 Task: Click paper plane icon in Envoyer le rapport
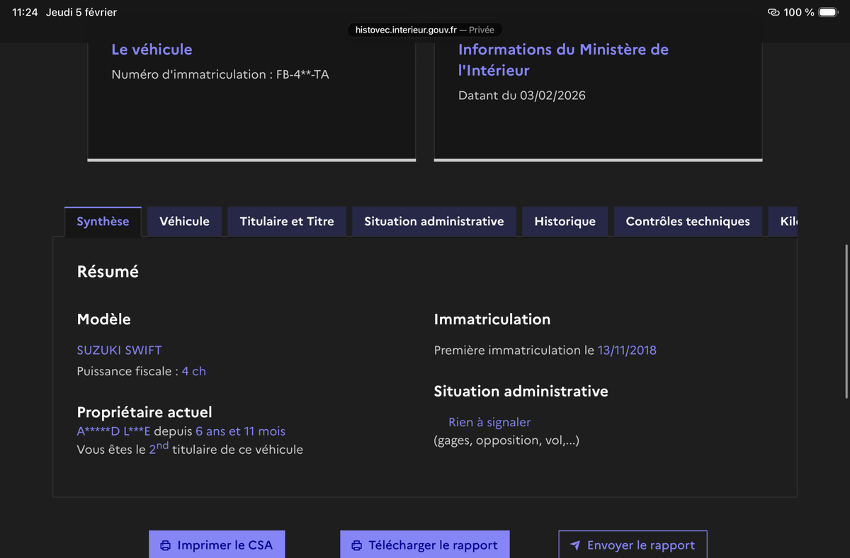coord(575,546)
